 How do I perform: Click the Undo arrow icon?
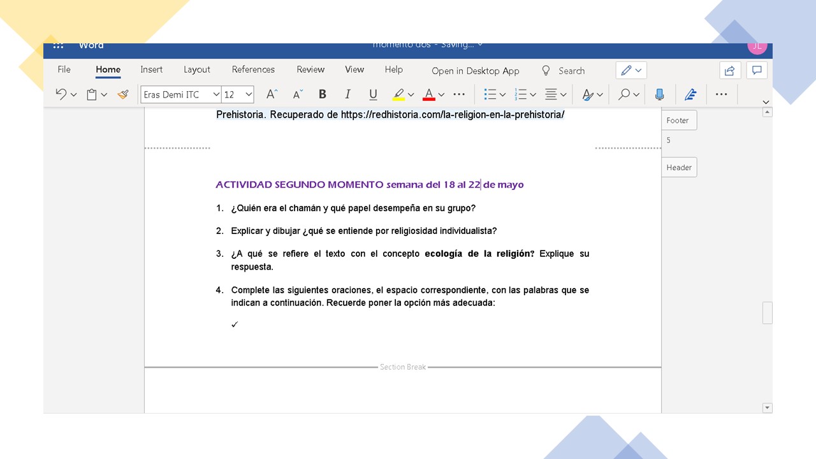click(x=61, y=94)
